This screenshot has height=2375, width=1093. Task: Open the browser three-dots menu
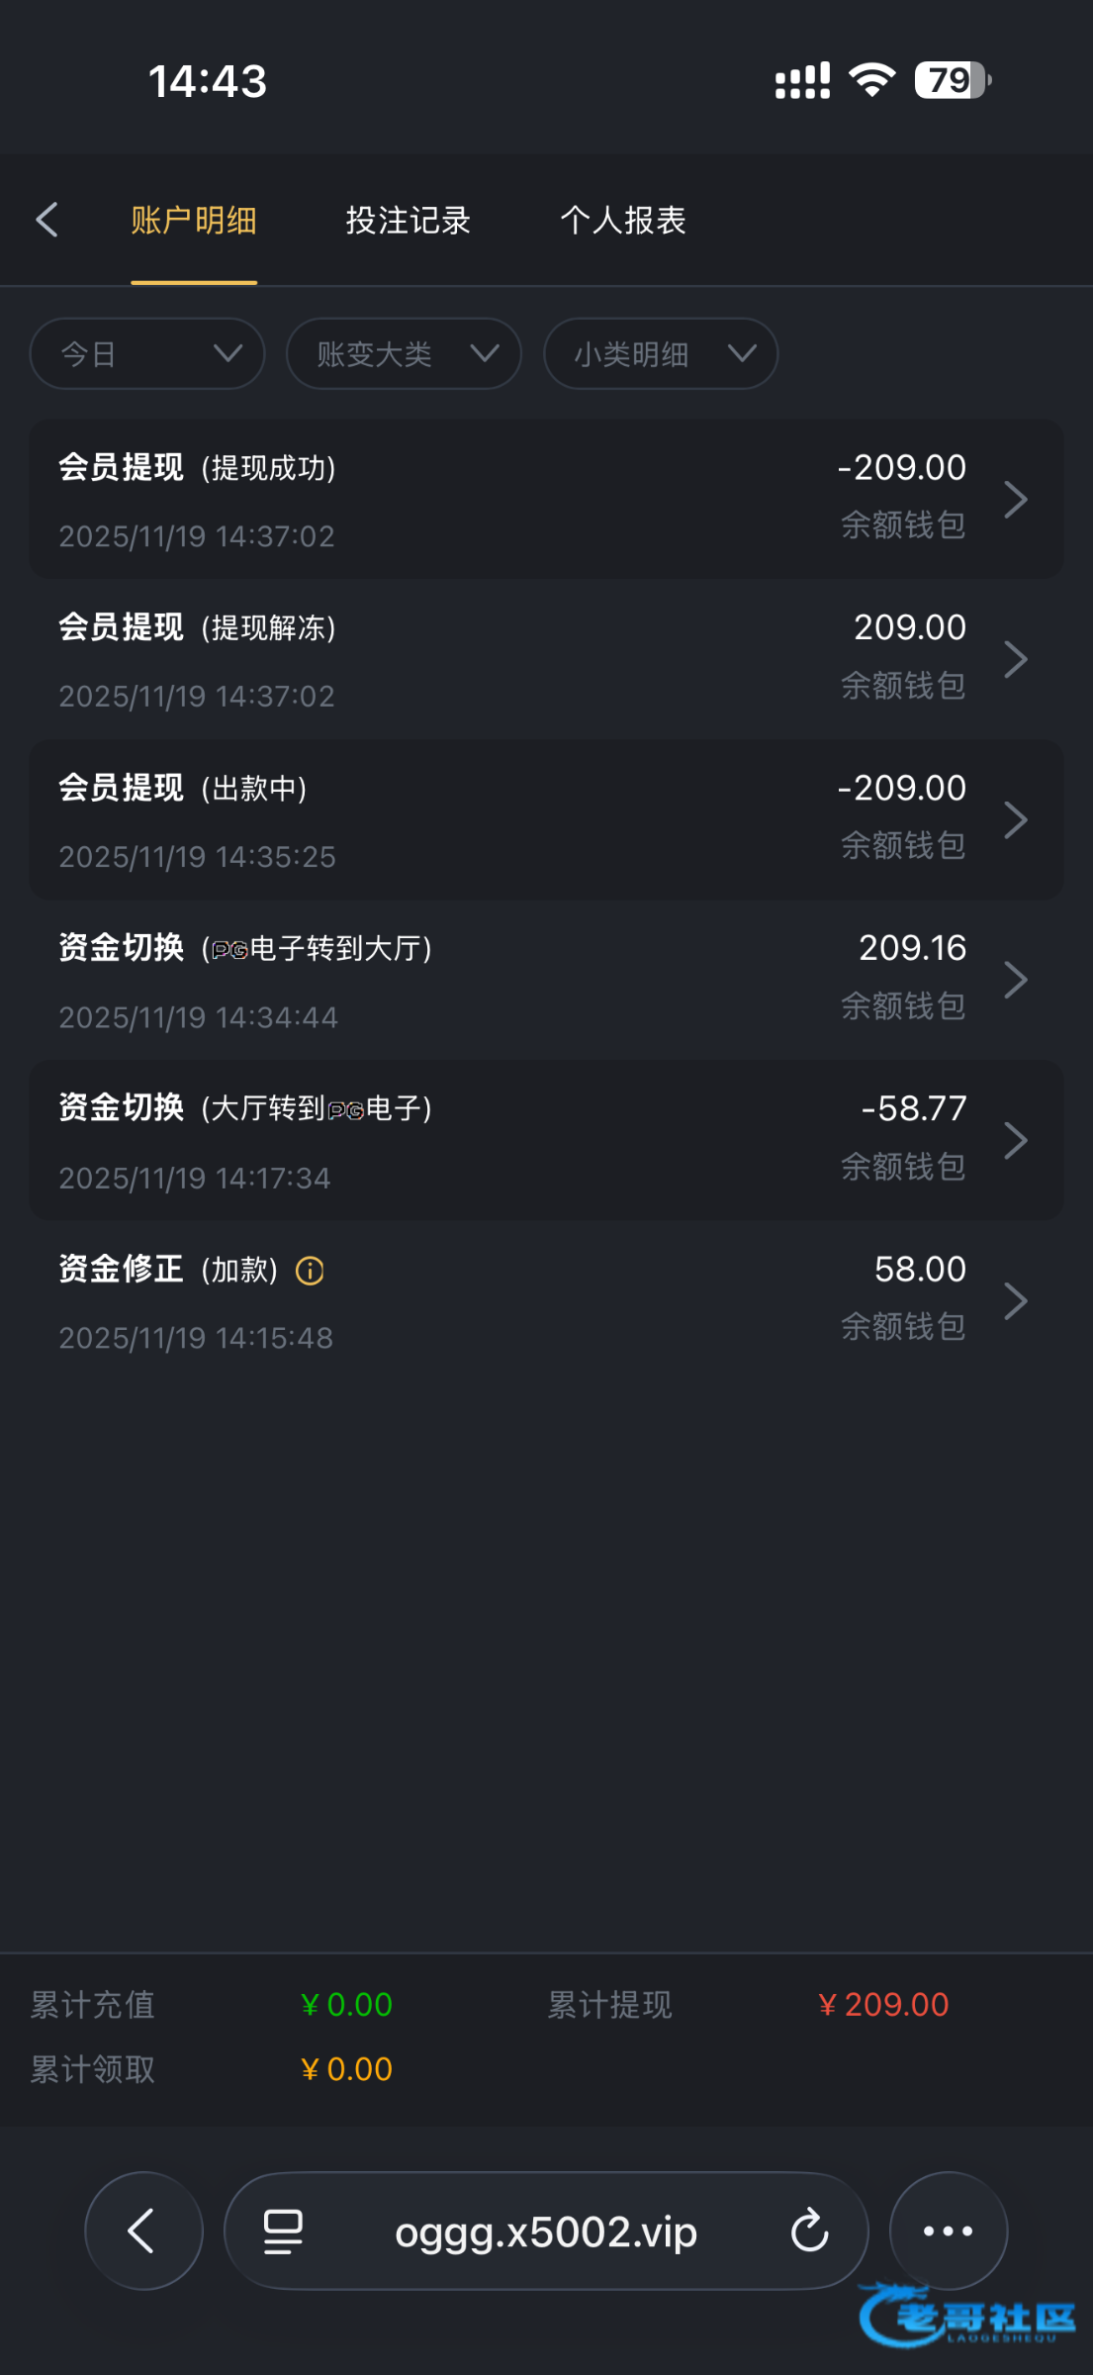click(x=948, y=2231)
